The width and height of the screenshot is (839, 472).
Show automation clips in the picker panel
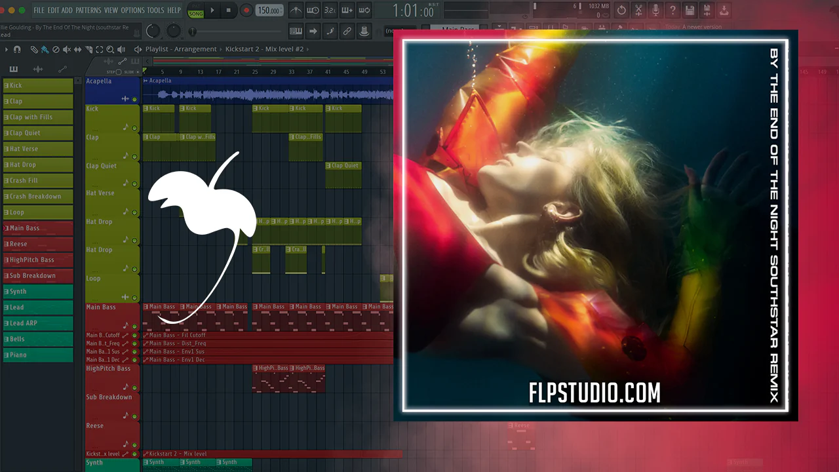pyautogui.click(x=62, y=69)
